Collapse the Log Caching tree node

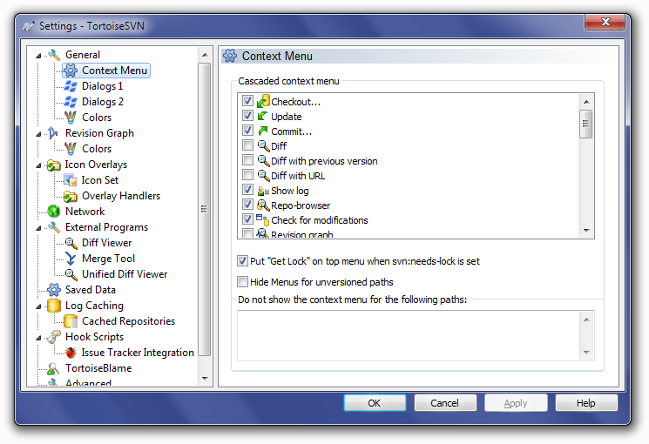click(x=38, y=306)
